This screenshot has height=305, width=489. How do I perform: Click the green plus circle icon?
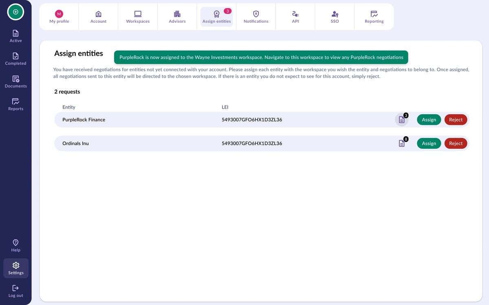[15, 12]
